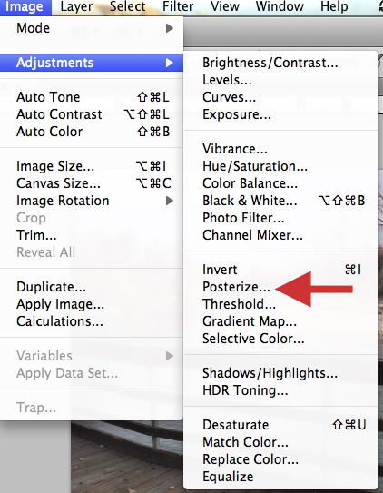Open the Adjustments submenu arrow
Image resolution: width=383 pixels, height=493 pixels.
pos(170,63)
